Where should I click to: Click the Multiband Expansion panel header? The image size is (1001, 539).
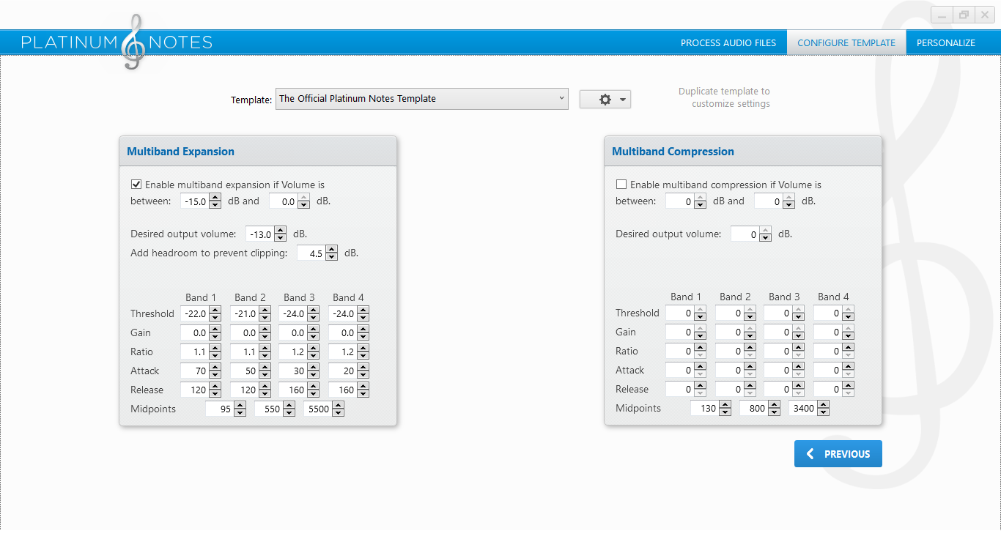pos(258,152)
